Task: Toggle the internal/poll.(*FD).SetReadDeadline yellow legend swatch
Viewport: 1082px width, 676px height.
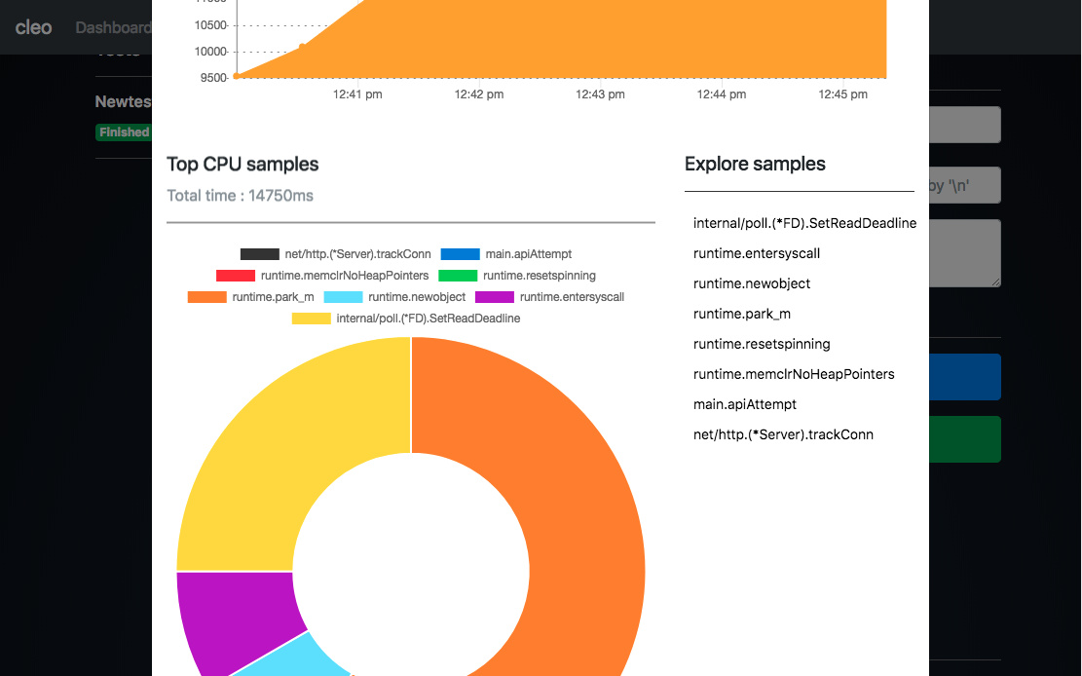Action: [312, 319]
